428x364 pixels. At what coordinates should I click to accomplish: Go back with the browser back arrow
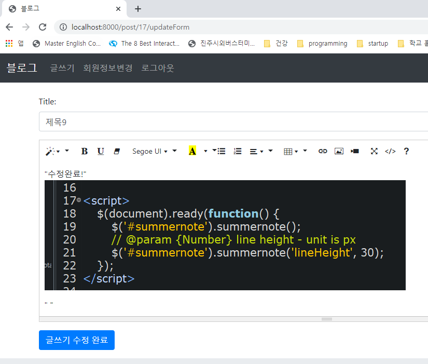pyautogui.click(x=9, y=27)
